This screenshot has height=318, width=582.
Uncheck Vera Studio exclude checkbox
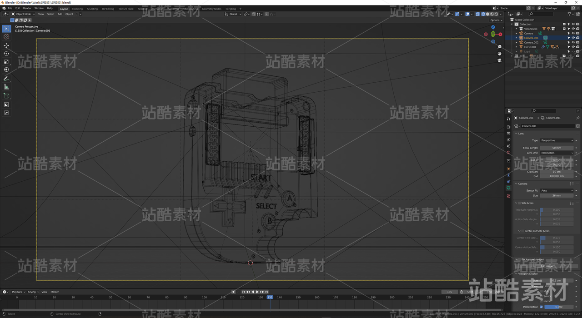tap(564, 29)
